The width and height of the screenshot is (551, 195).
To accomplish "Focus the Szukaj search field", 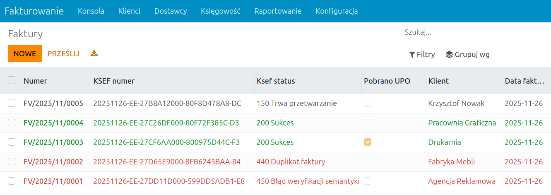I will tap(476, 32).
